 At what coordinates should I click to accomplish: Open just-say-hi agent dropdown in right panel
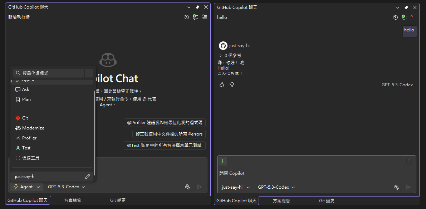coord(236,187)
